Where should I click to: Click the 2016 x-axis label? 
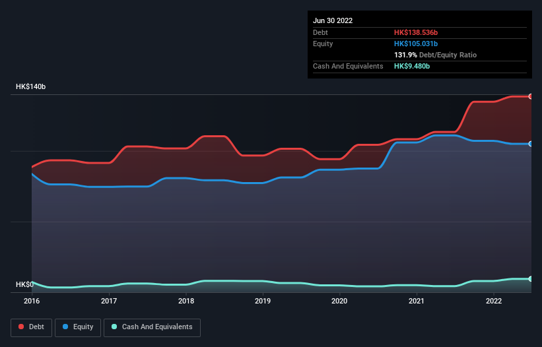click(32, 301)
